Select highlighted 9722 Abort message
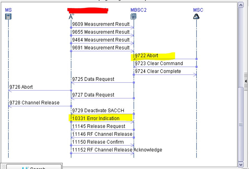 146,55
